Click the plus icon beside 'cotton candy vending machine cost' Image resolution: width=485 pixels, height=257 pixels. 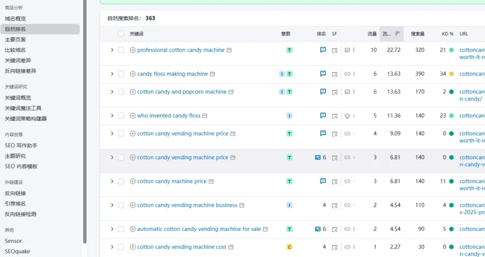[x=133, y=247]
